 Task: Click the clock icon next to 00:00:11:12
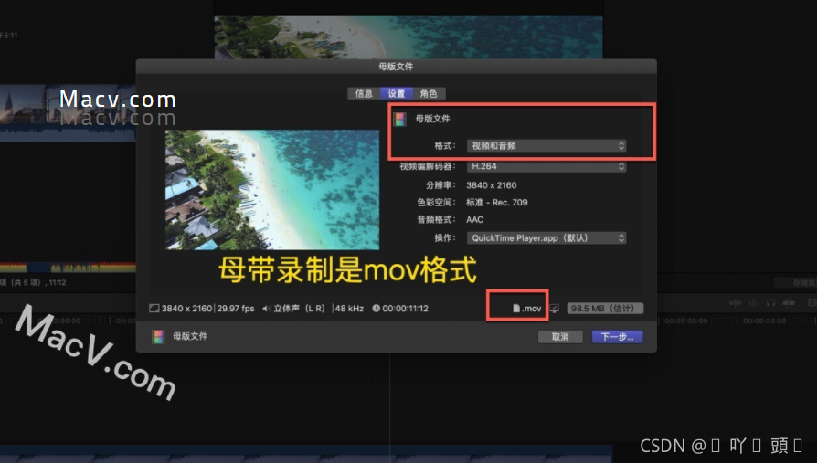377,309
